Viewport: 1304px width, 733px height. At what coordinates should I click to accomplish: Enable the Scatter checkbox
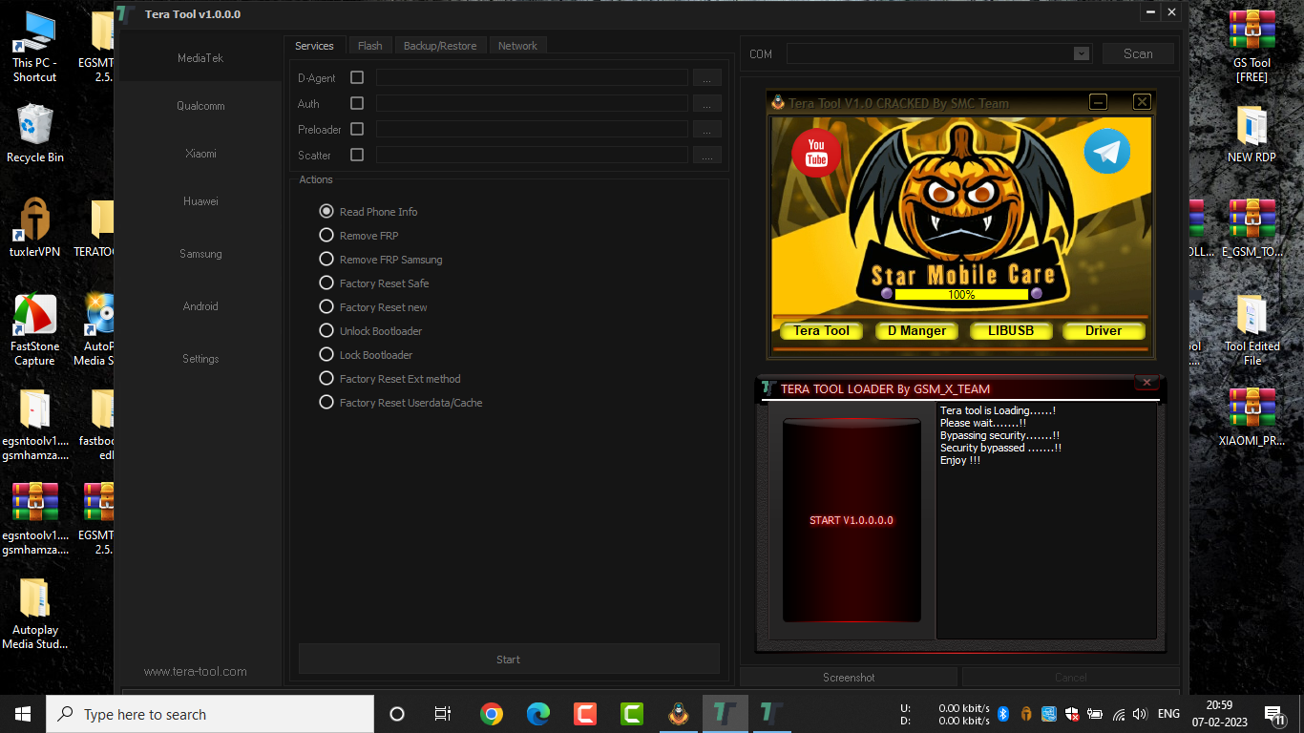[x=357, y=155]
